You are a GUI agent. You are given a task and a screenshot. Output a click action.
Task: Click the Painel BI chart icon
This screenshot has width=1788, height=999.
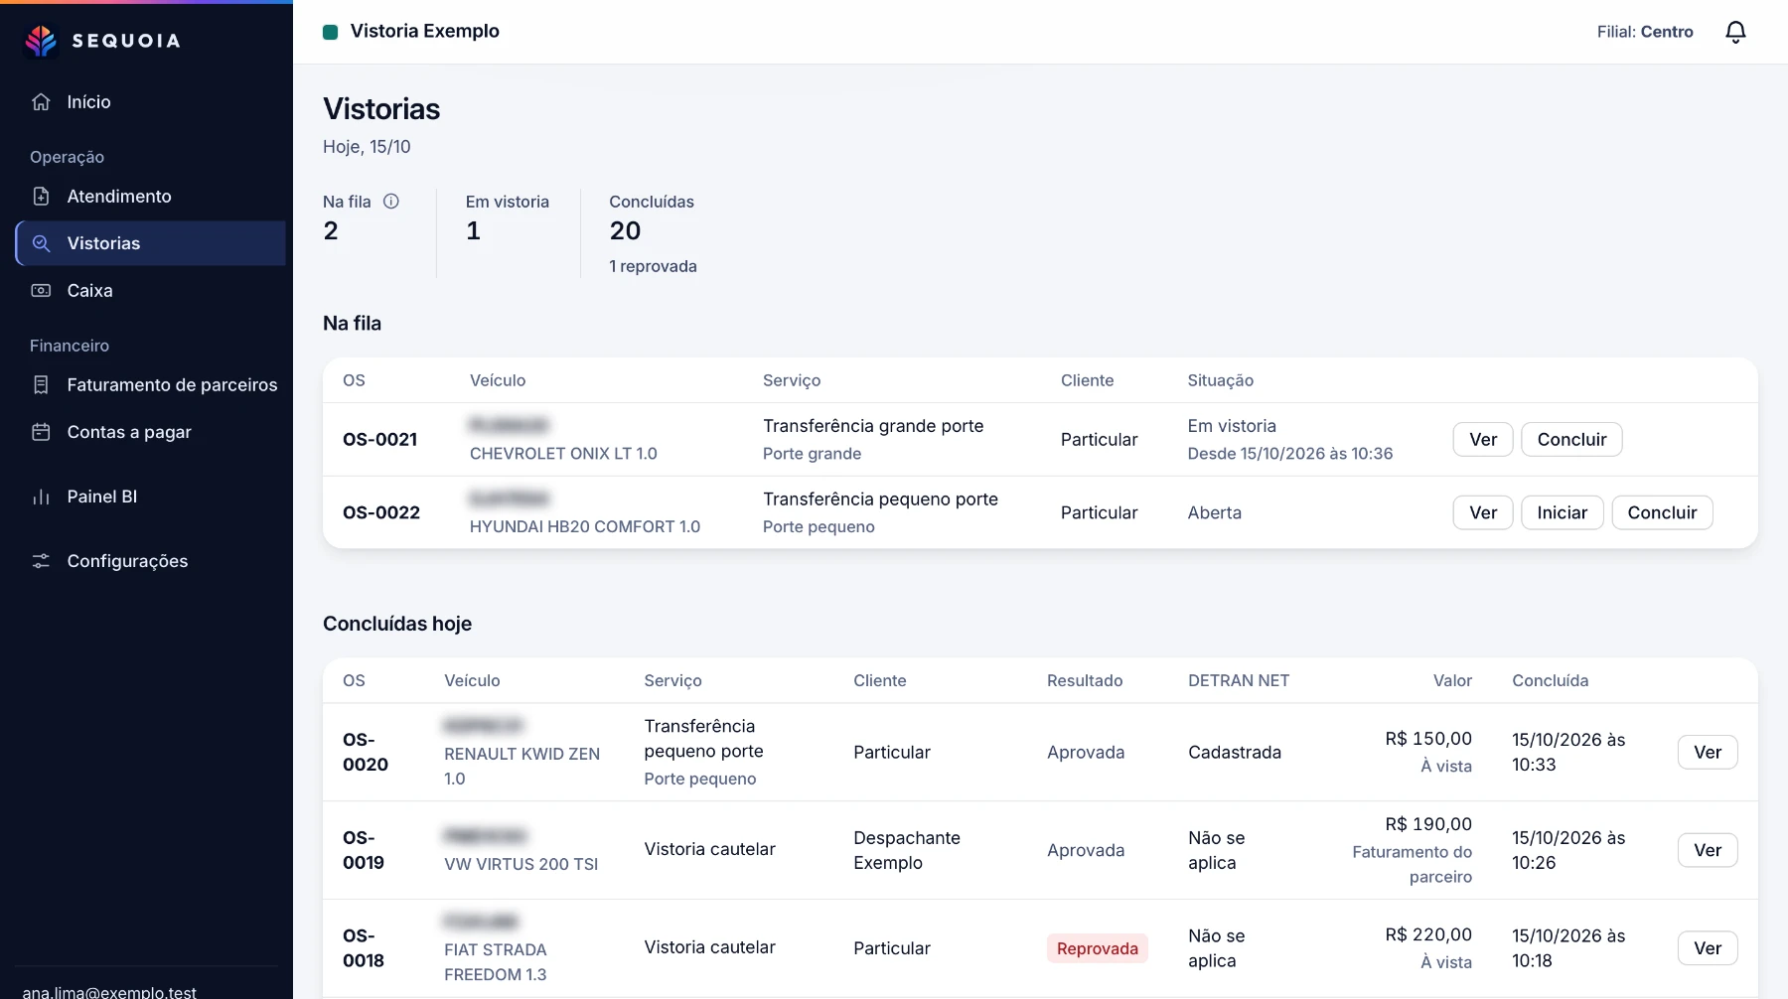coord(41,497)
